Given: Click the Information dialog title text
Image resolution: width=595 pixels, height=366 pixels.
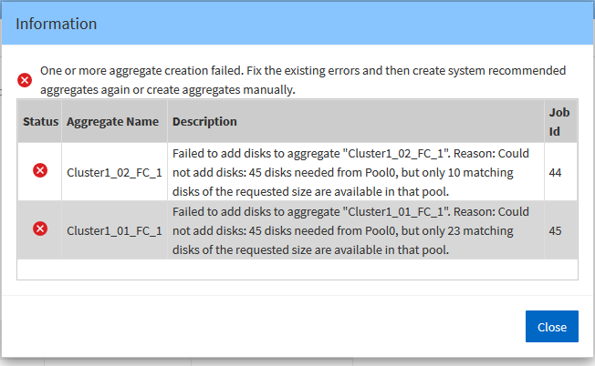Looking at the screenshot, I should point(57,24).
